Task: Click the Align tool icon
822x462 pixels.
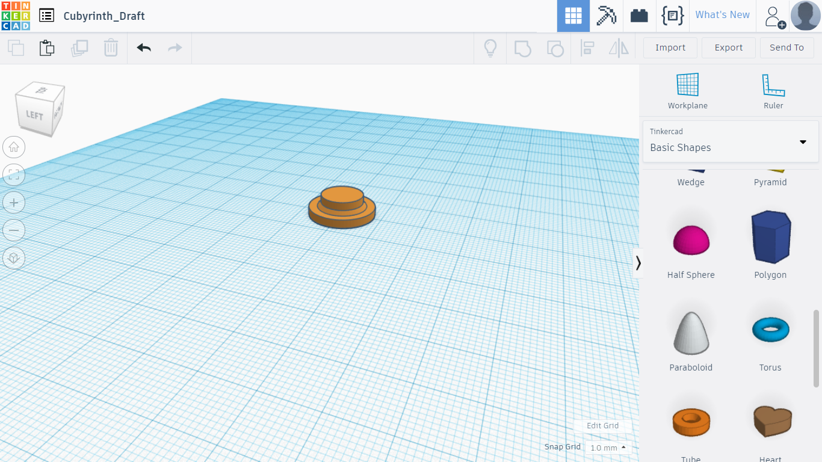Action: pos(587,48)
